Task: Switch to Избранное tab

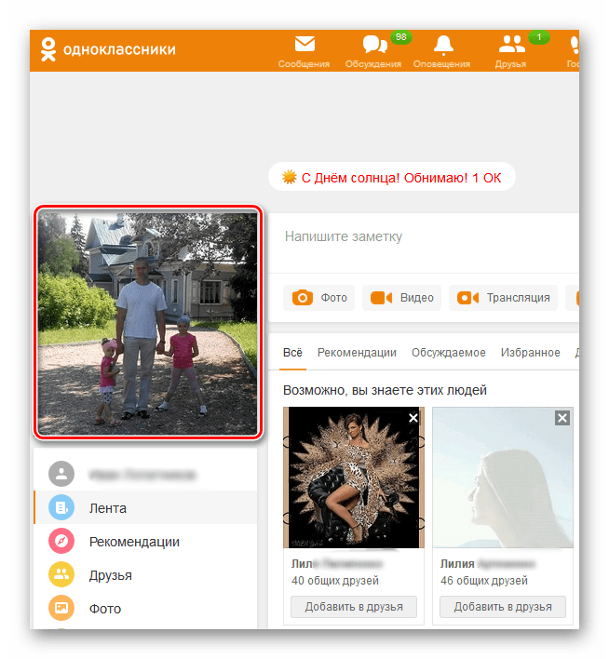Action: (x=530, y=352)
